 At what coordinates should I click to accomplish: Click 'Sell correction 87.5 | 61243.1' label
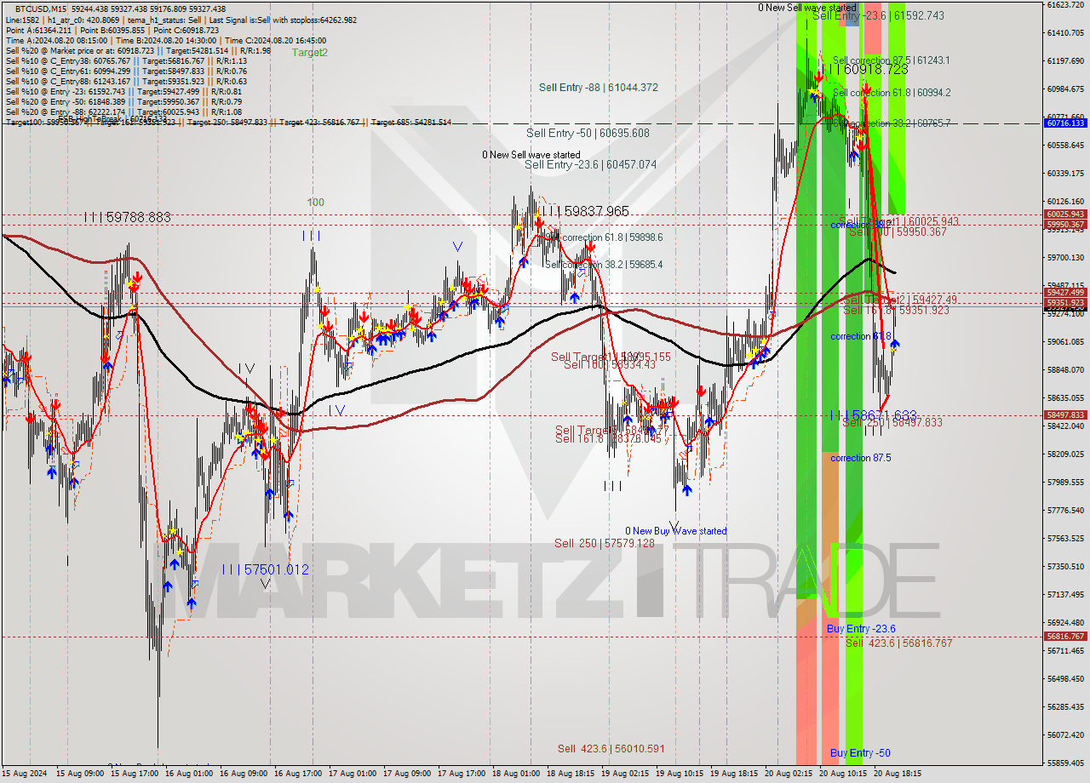click(892, 60)
